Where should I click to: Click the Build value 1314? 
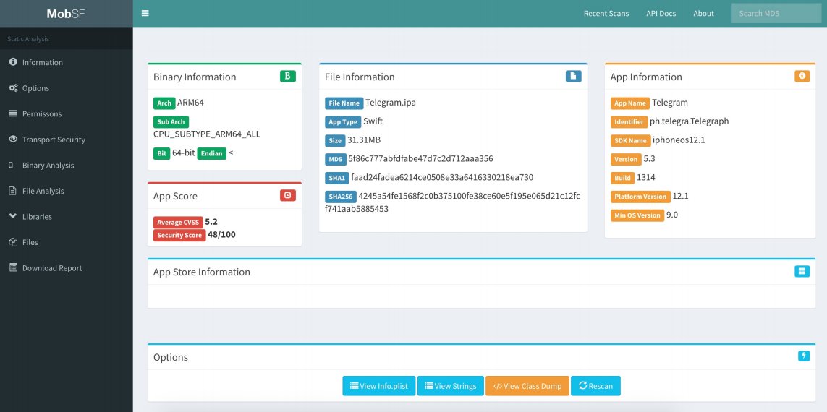tap(645, 177)
